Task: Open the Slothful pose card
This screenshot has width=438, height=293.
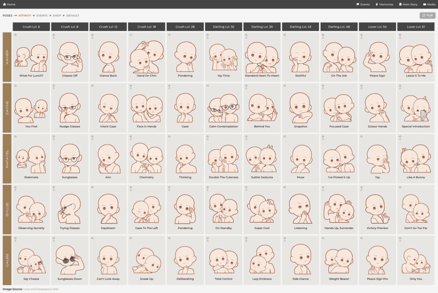Action: point(301,57)
